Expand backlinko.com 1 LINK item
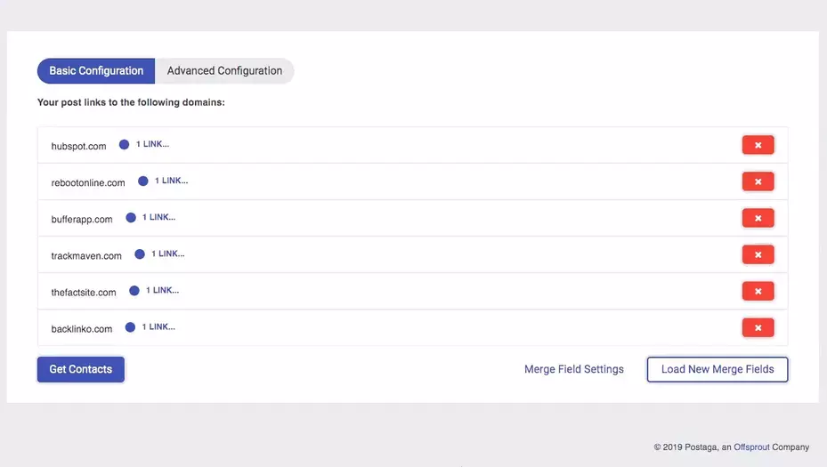Viewport: 827px width, 467px height. [x=158, y=326]
